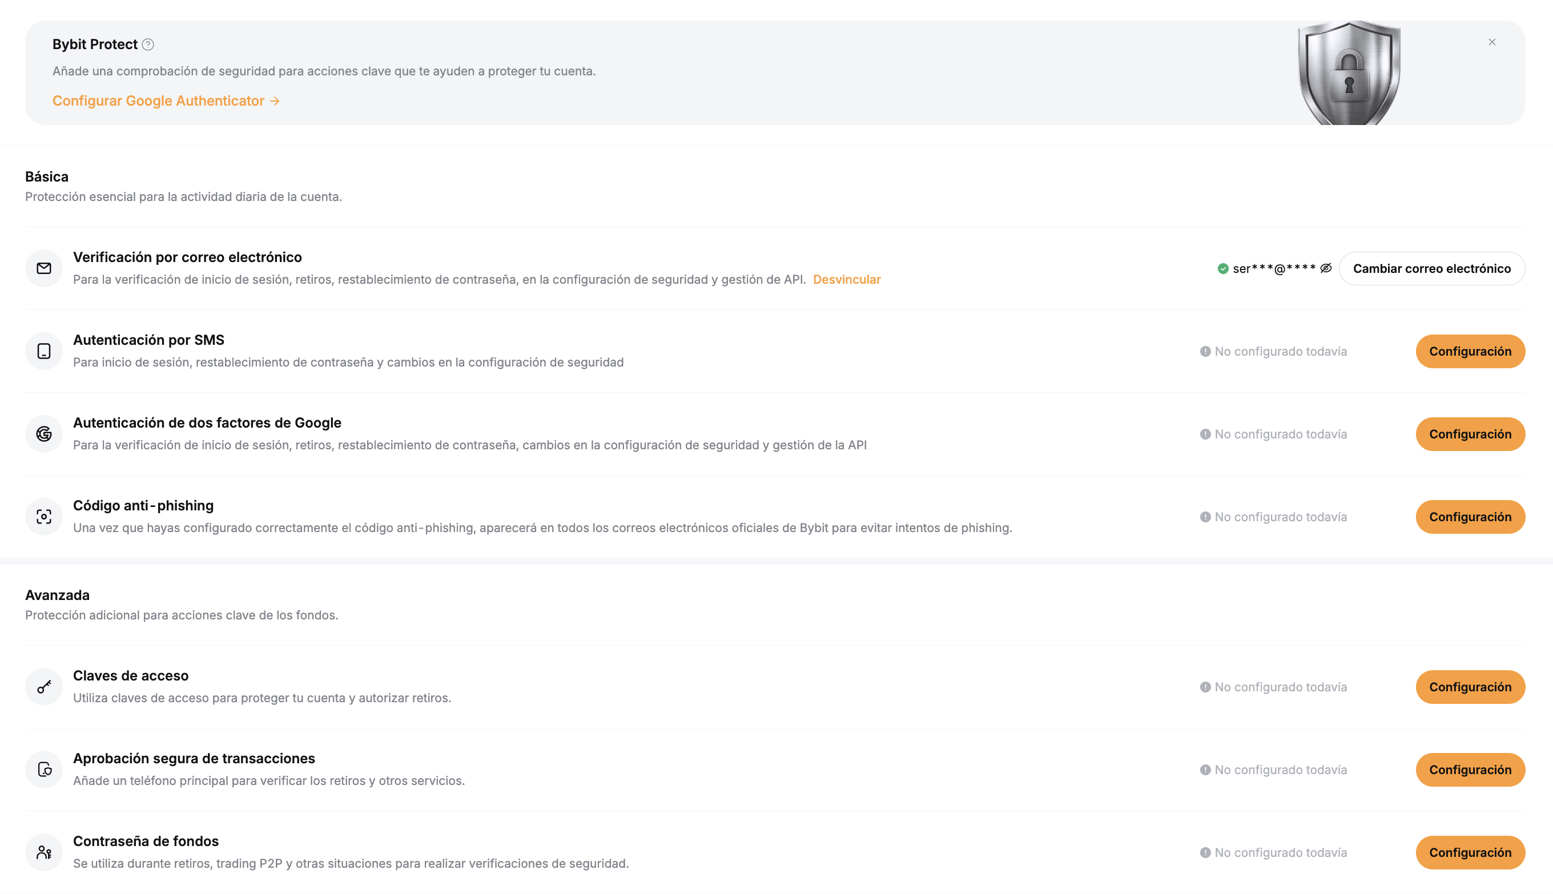Configure Claves de acceso
Image resolution: width=1553 pixels, height=894 pixels.
coord(1470,687)
